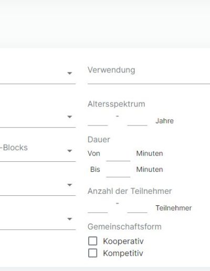
Task: Click the Von minutes input field
Action: 118,155
